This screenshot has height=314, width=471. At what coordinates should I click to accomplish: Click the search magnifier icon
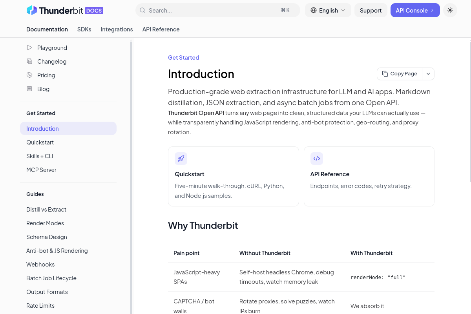tap(142, 11)
